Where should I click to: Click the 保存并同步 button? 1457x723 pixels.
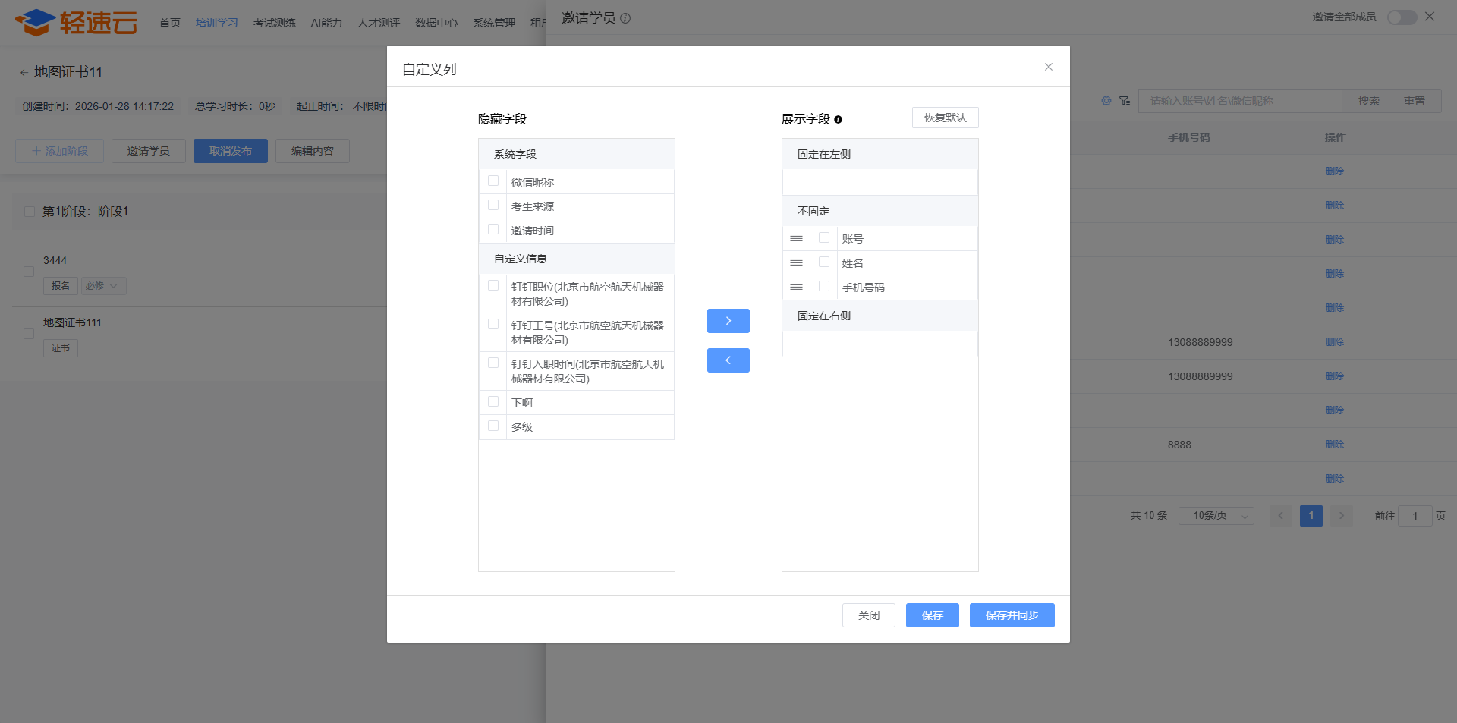pos(1012,615)
